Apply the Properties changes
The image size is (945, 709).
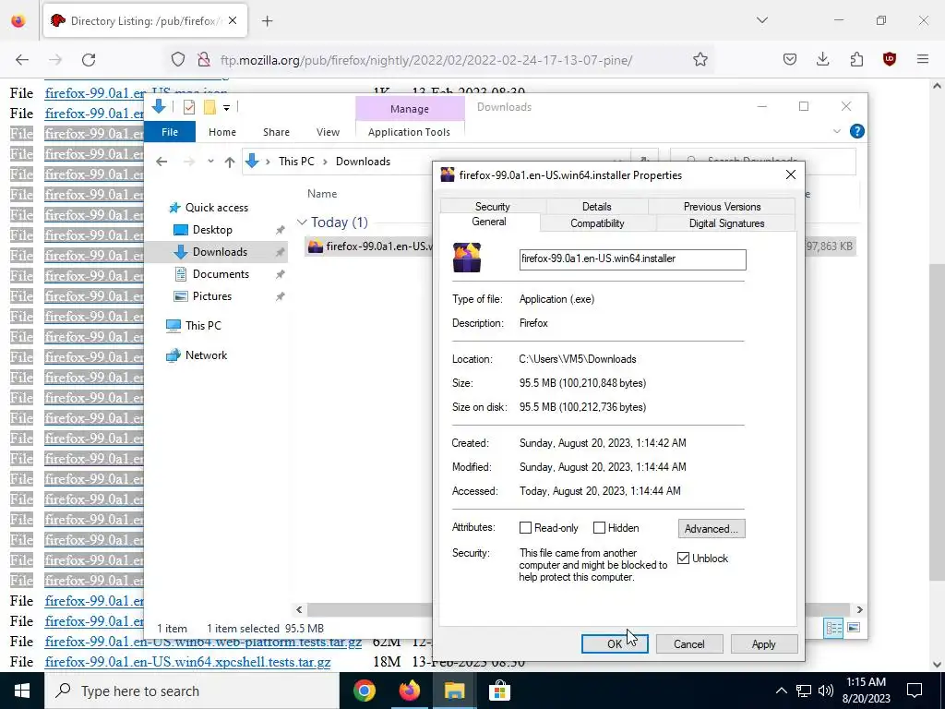(x=763, y=643)
